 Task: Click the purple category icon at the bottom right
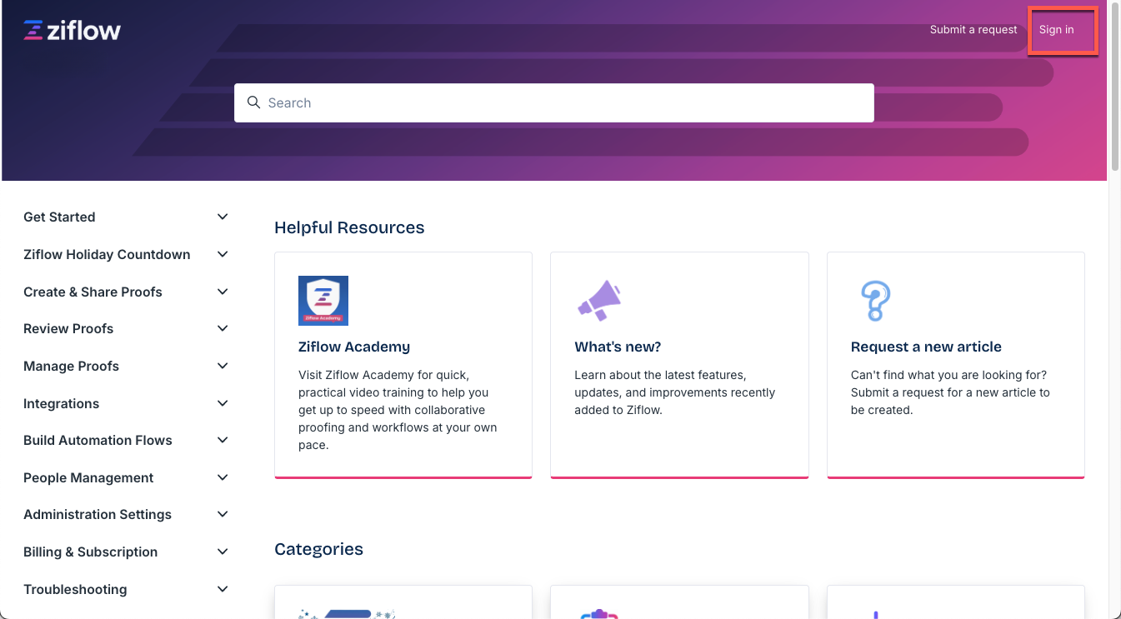874,614
